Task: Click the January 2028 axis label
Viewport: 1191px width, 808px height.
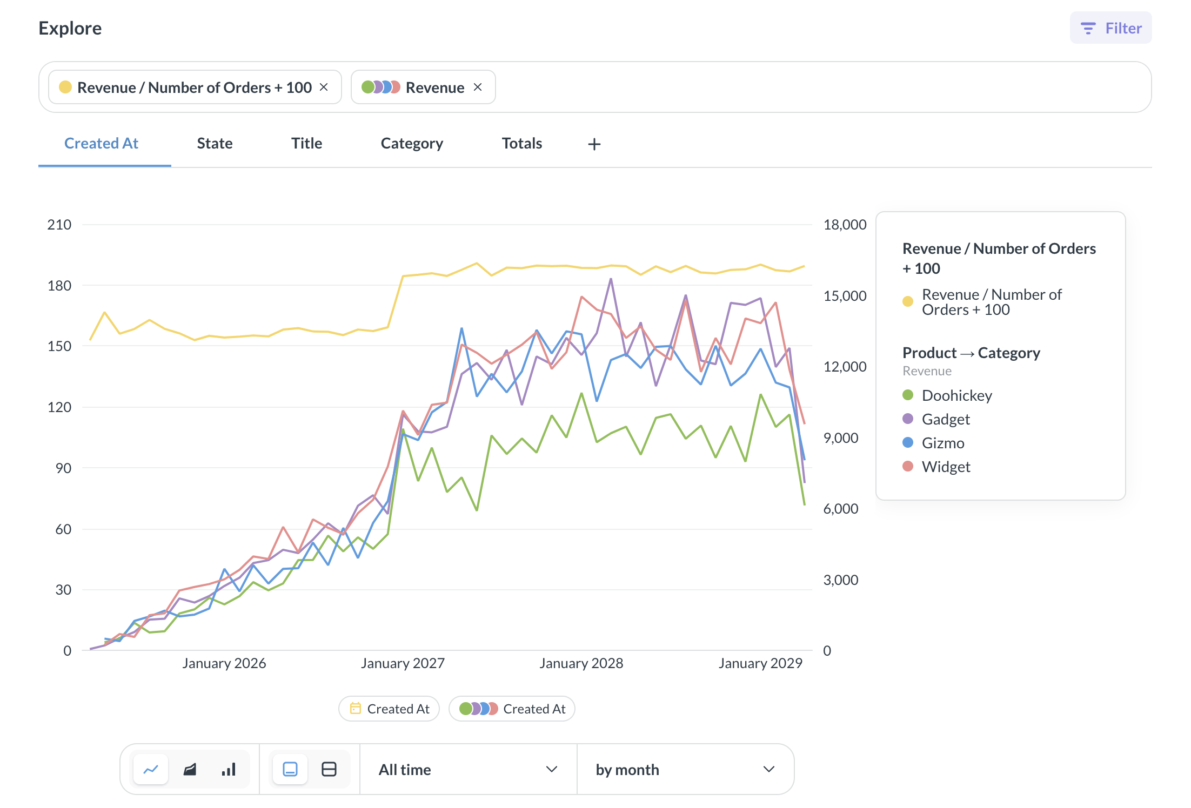Action: point(581,663)
